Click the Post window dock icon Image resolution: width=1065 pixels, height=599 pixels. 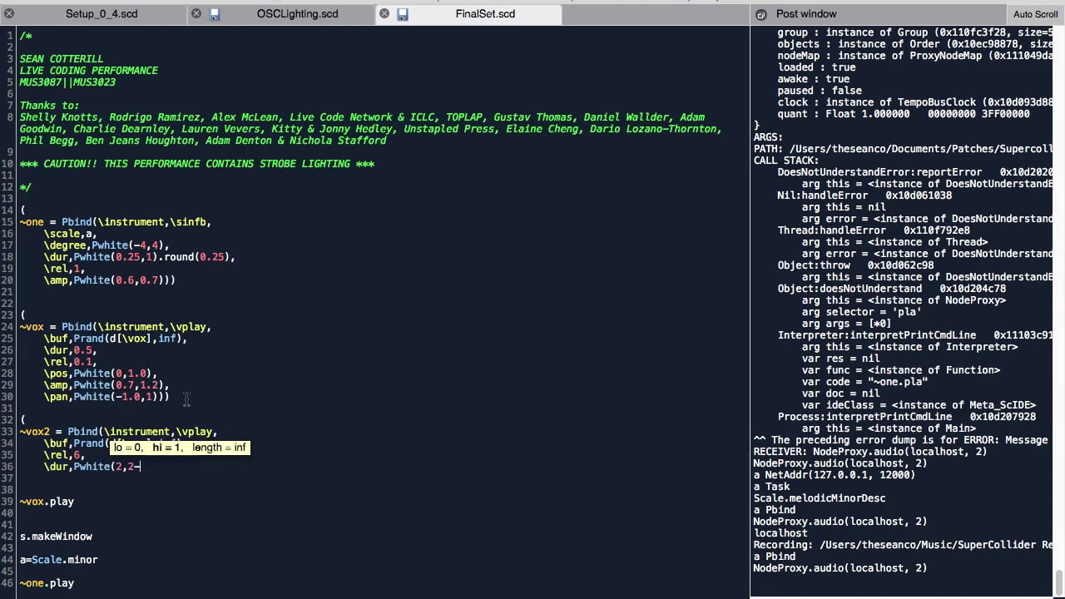(760, 14)
